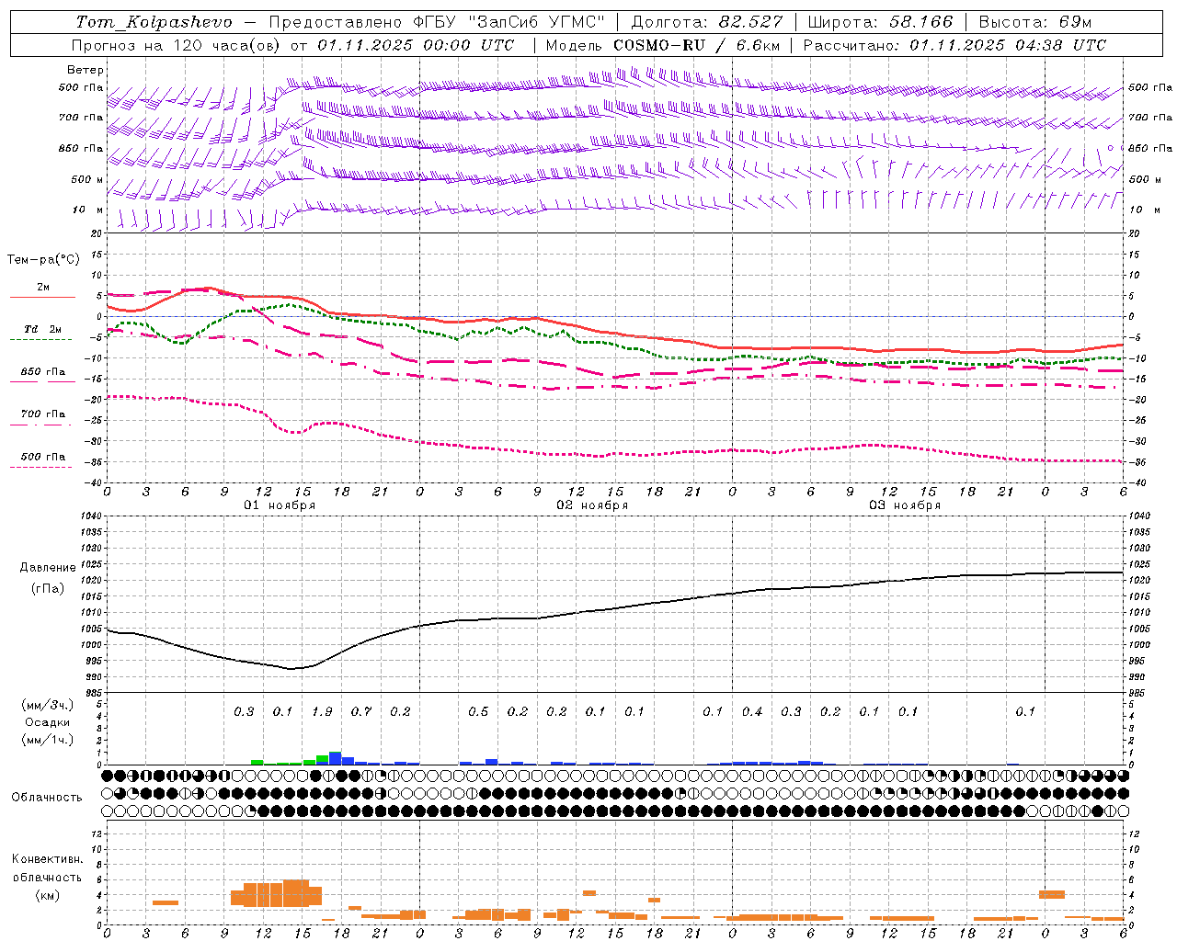Click the 2м temperature legend entry
Viewport: 1177px width, 941px height.
[x=43, y=288]
